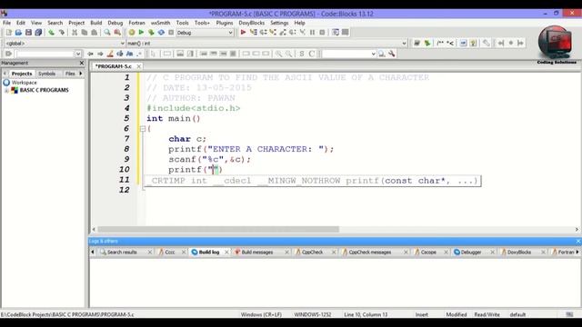Open the incremental search combo box dropdown

pyautogui.click(x=373, y=54)
